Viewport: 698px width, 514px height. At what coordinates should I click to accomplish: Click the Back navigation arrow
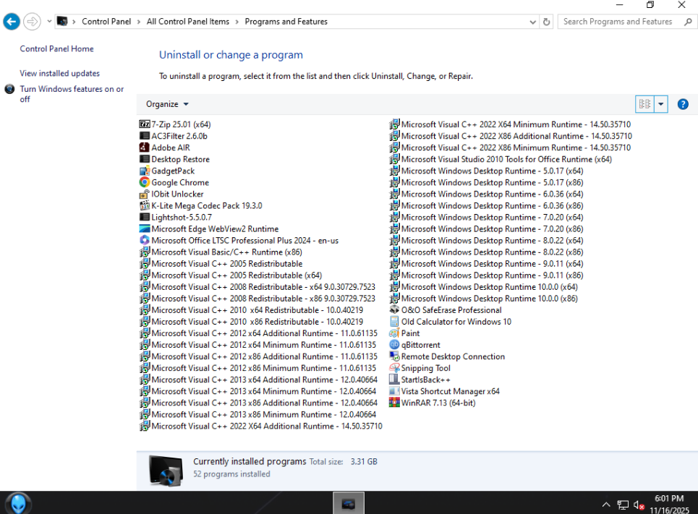tap(12, 22)
